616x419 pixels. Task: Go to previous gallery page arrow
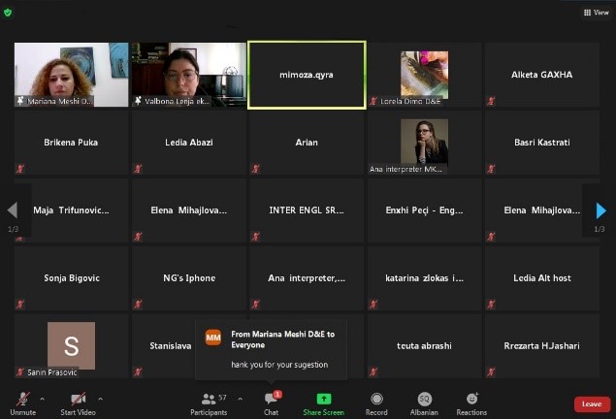[x=13, y=210]
